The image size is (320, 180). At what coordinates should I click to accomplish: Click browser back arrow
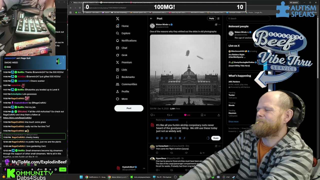71,8
